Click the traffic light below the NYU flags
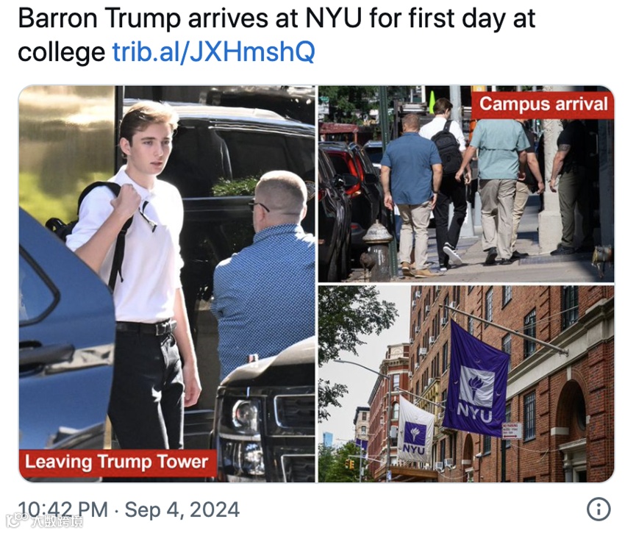Screen dimensions: 636x533 pos(349,463)
